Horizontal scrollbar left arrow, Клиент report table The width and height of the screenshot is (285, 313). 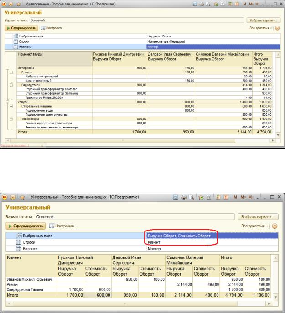tap(9, 304)
